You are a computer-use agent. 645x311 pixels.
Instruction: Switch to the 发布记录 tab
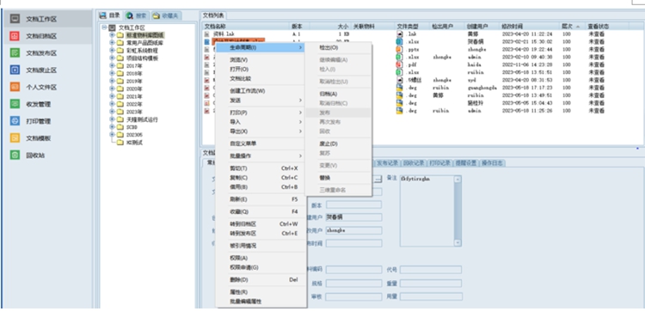(x=388, y=163)
